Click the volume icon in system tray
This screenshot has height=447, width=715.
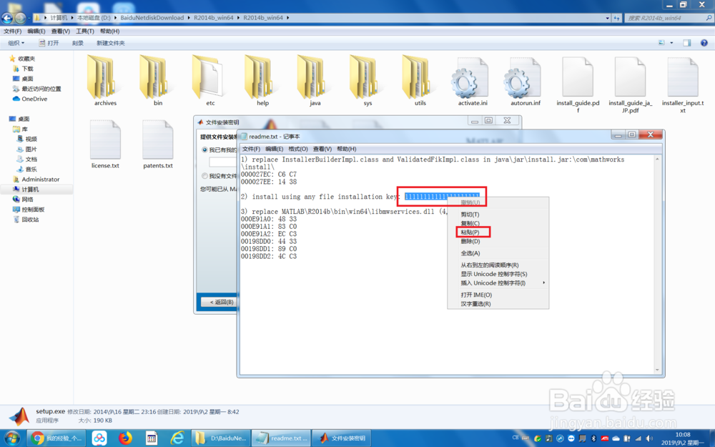tap(649, 438)
